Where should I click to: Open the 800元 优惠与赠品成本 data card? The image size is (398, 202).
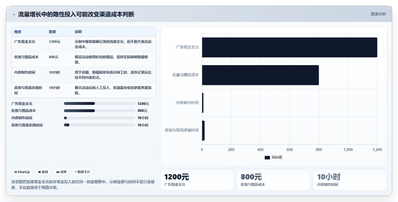(x=273, y=180)
